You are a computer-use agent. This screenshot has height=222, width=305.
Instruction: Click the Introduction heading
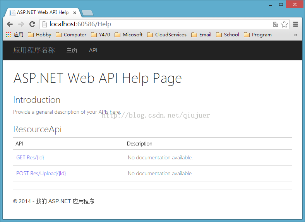[37, 100]
